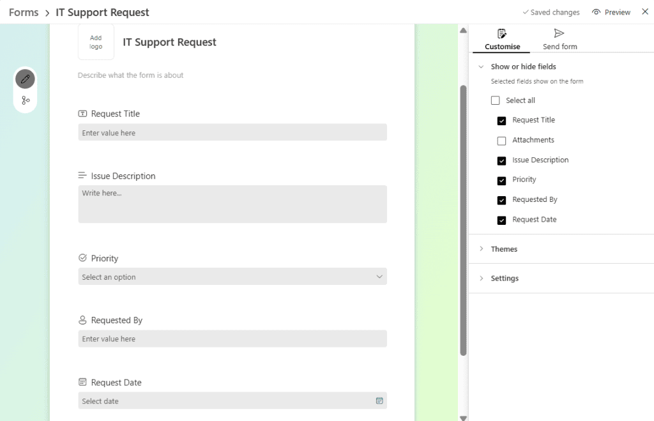Switch to the Send form tab

559,38
